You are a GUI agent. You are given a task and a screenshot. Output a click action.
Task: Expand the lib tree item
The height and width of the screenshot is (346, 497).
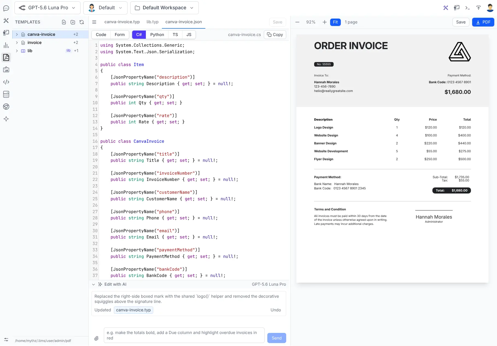pyautogui.click(x=17, y=51)
